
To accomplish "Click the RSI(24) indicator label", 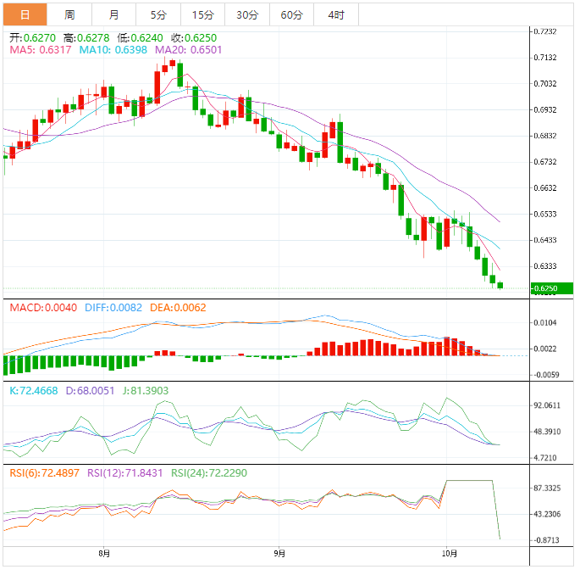I will pos(209,472).
